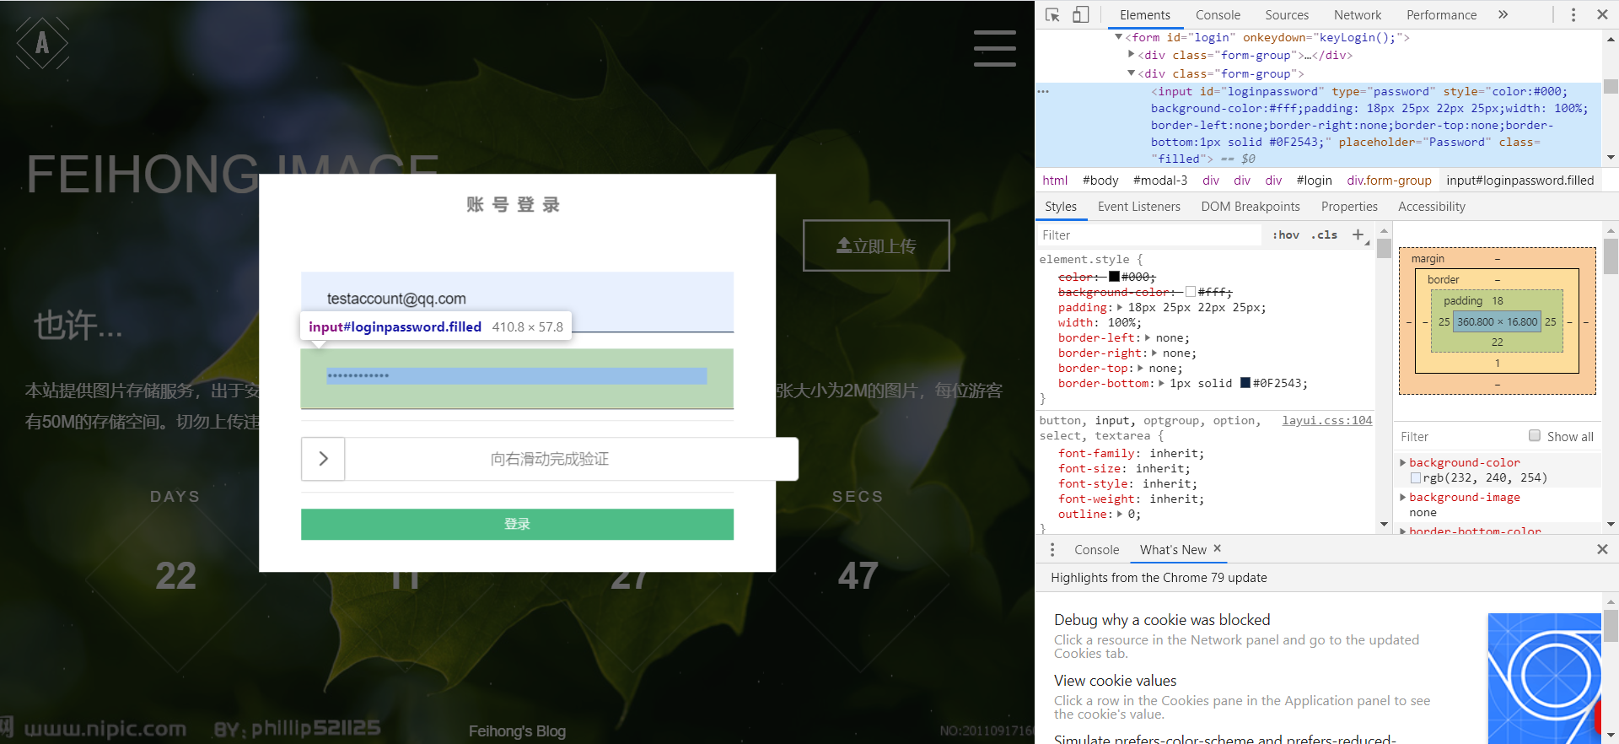
Task: Select the Event Listeners pane tab
Action: pos(1138,207)
